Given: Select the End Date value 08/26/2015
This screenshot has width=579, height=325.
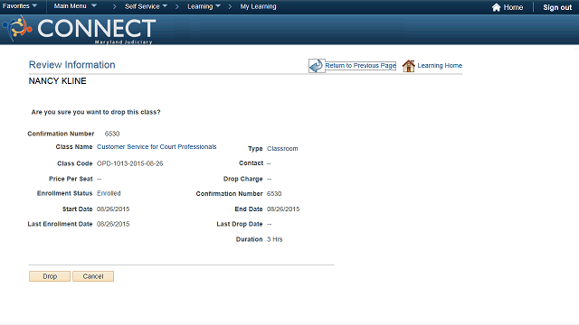Looking at the screenshot, I should (x=283, y=209).
